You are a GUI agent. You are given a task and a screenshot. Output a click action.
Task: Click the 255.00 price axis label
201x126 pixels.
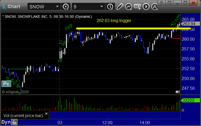pyautogui.click(x=188, y=59)
